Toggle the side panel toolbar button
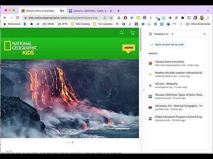This screenshot has height=159, width=213. (195, 18)
